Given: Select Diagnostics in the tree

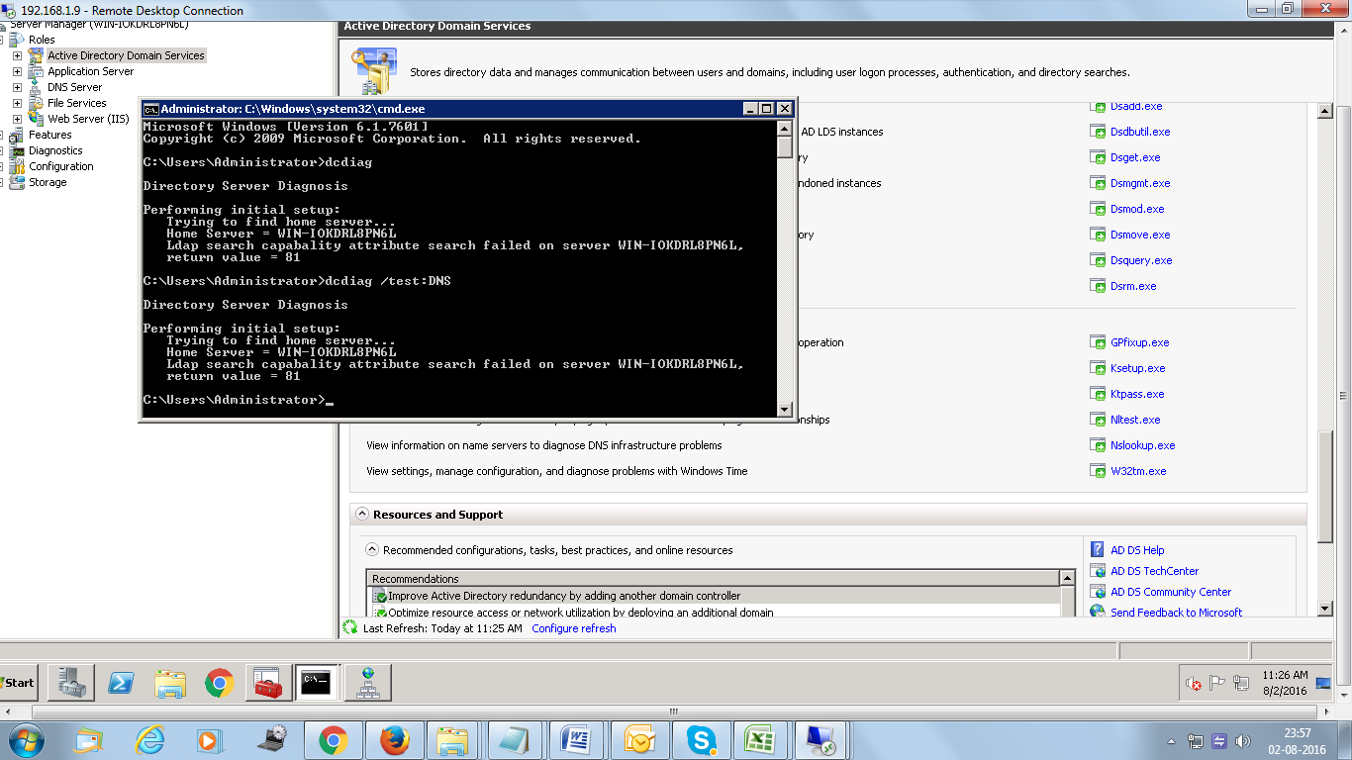Looking at the screenshot, I should pos(55,150).
